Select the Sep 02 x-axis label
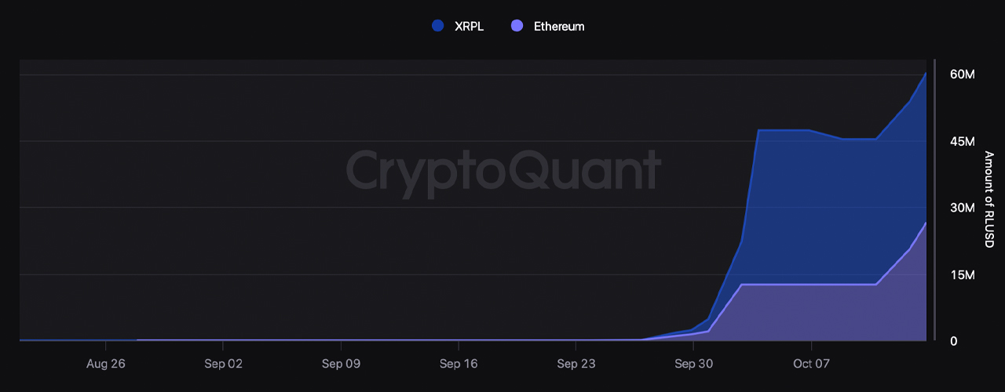Viewport: 1005px width, 392px height. click(x=224, y=364)
